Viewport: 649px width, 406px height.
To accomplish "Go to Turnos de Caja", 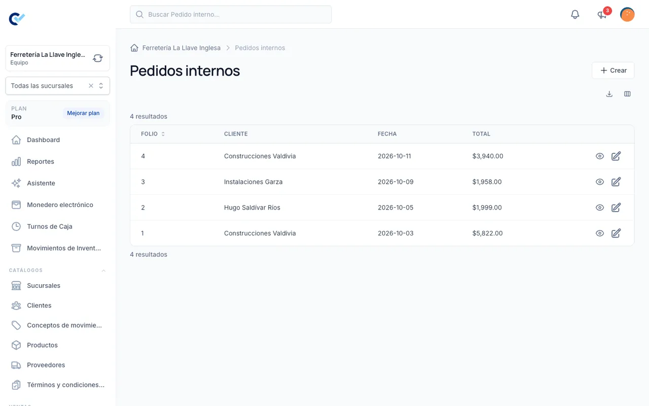I will pyautogui.click(x=58, y=226).
